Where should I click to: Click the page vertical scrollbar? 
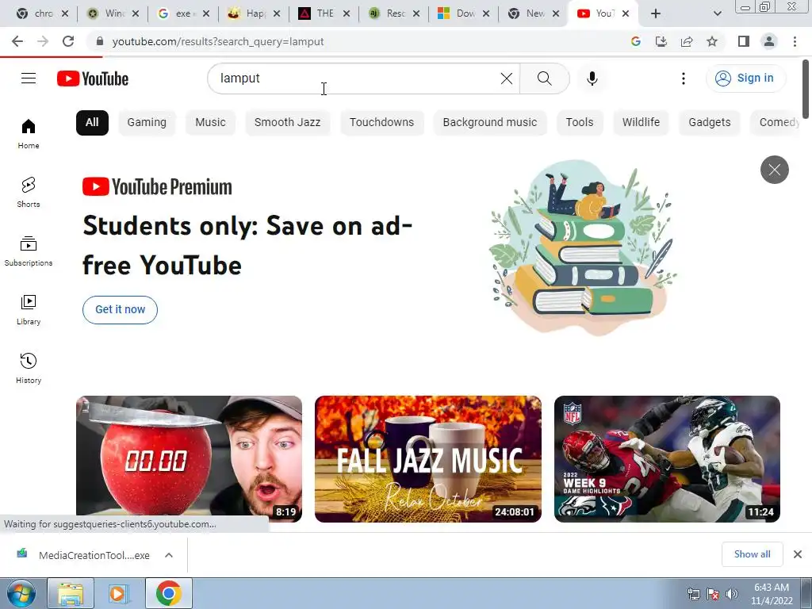806,89
